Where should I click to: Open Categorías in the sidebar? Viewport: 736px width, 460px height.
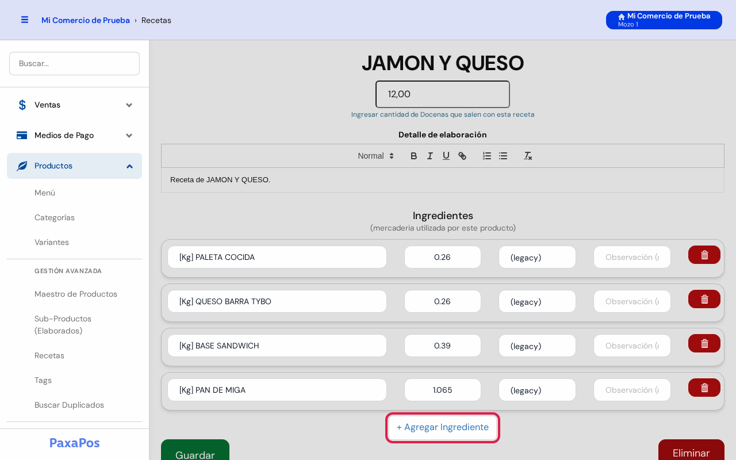click(x=55, y=217)
